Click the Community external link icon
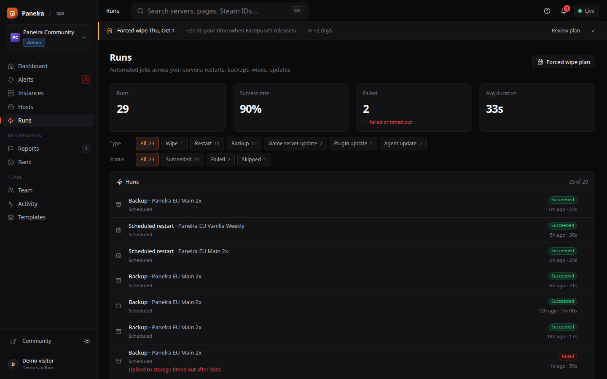Image resolution: width=607 pixels, height=379 pixels. (x=13, y=342)
